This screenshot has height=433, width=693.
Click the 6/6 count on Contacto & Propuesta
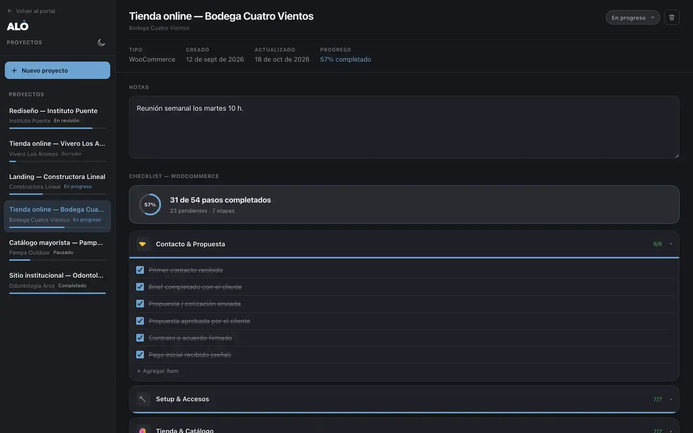pyautogui.click(x=657, y=244)
